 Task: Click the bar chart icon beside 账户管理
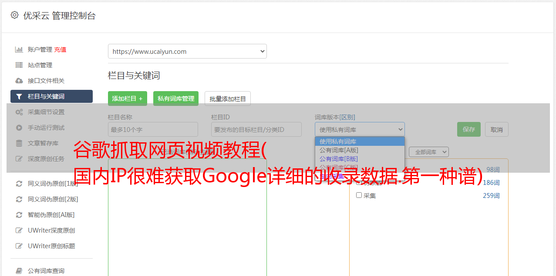click(19, 49)
